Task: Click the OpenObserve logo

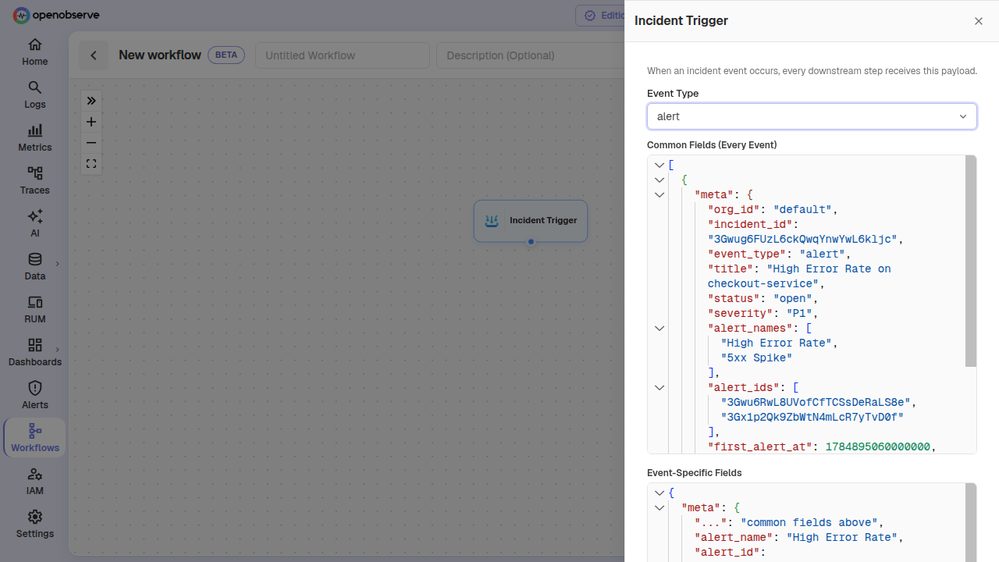Action: [x=56, y=15]
